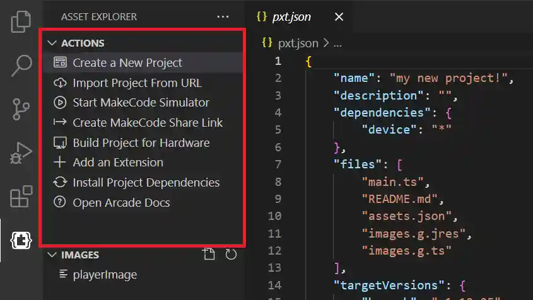The height and width of the screenshot is (300, 533).
Task: Click the ASSET EXPLORER panel title
Action: (x=99, y=16)
